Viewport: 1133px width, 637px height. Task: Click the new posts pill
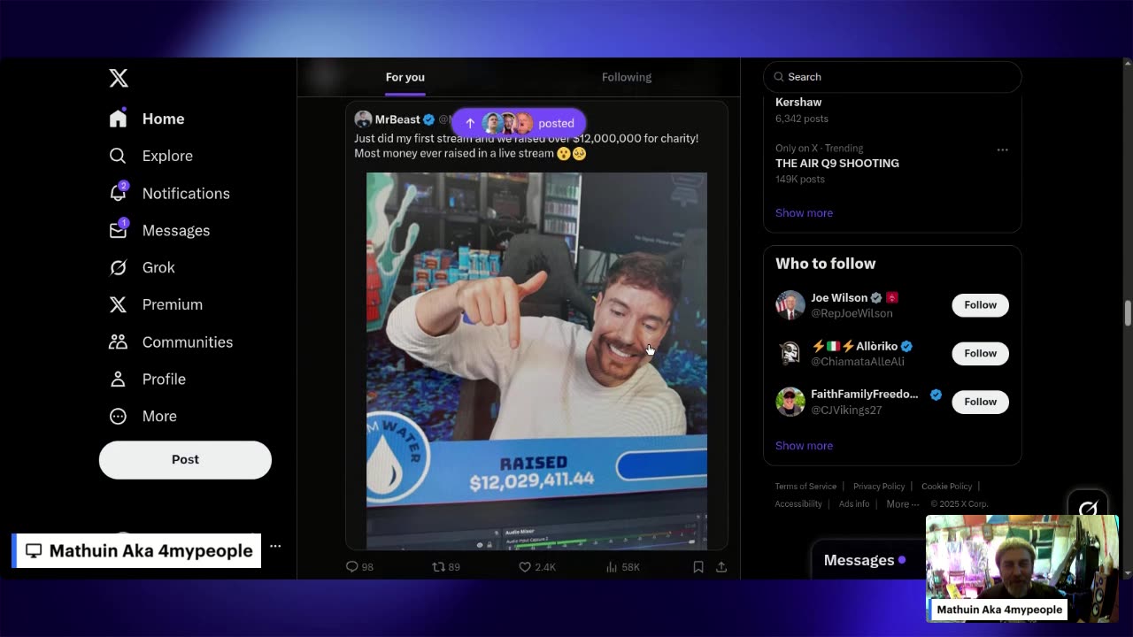pos(519,123)
